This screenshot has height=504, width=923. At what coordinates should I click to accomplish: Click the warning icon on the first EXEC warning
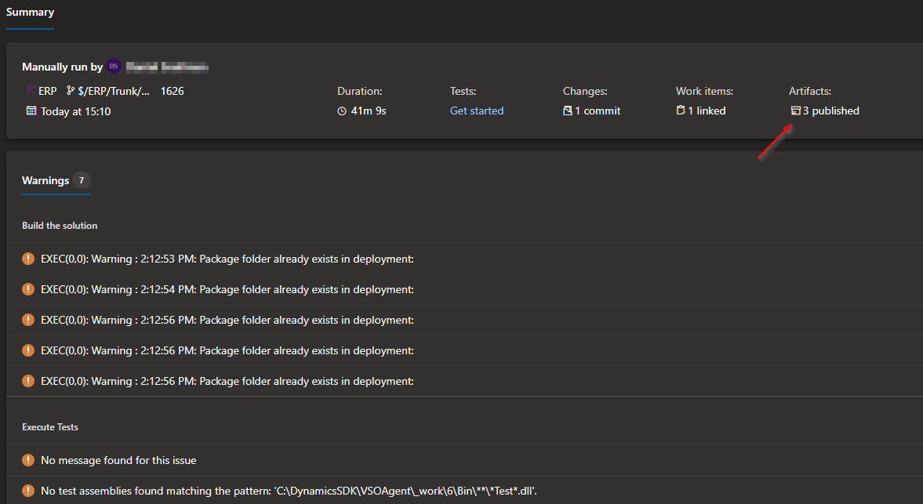point(28,259)
